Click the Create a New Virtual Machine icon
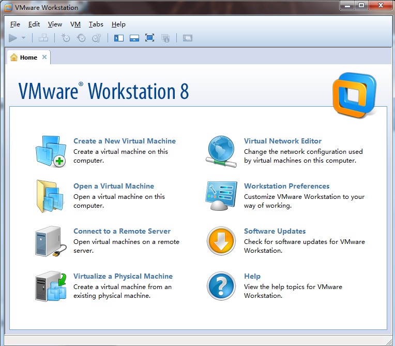 tap(51, 151)
